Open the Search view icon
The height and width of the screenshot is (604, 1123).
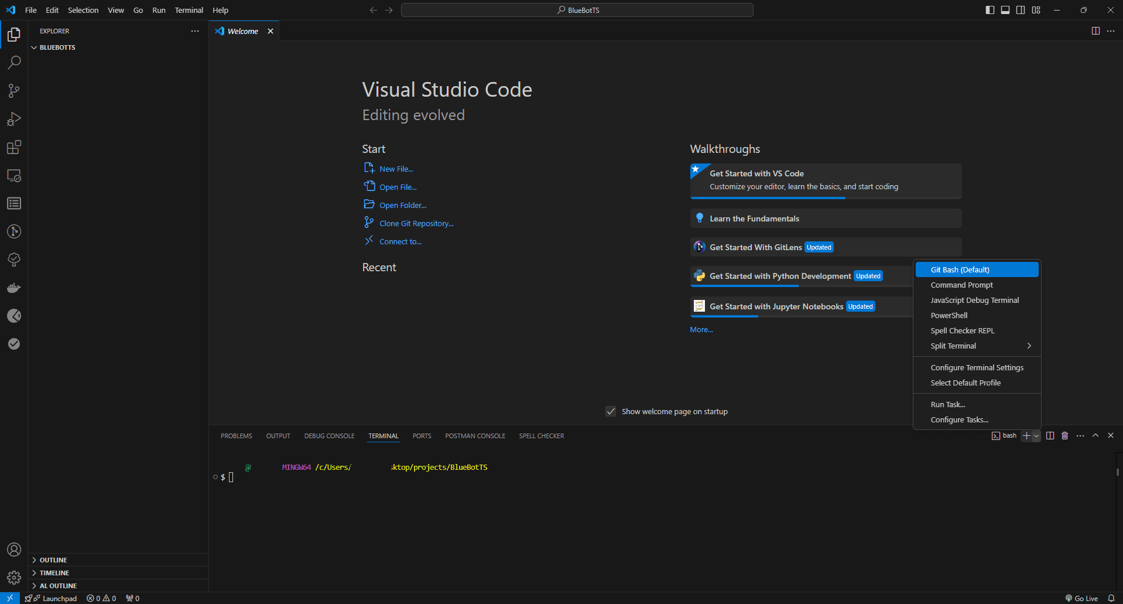coord(14,63)
